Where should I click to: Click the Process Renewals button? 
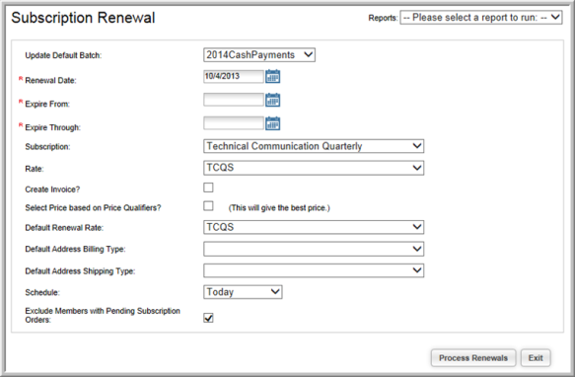click(x=473, y=358)
